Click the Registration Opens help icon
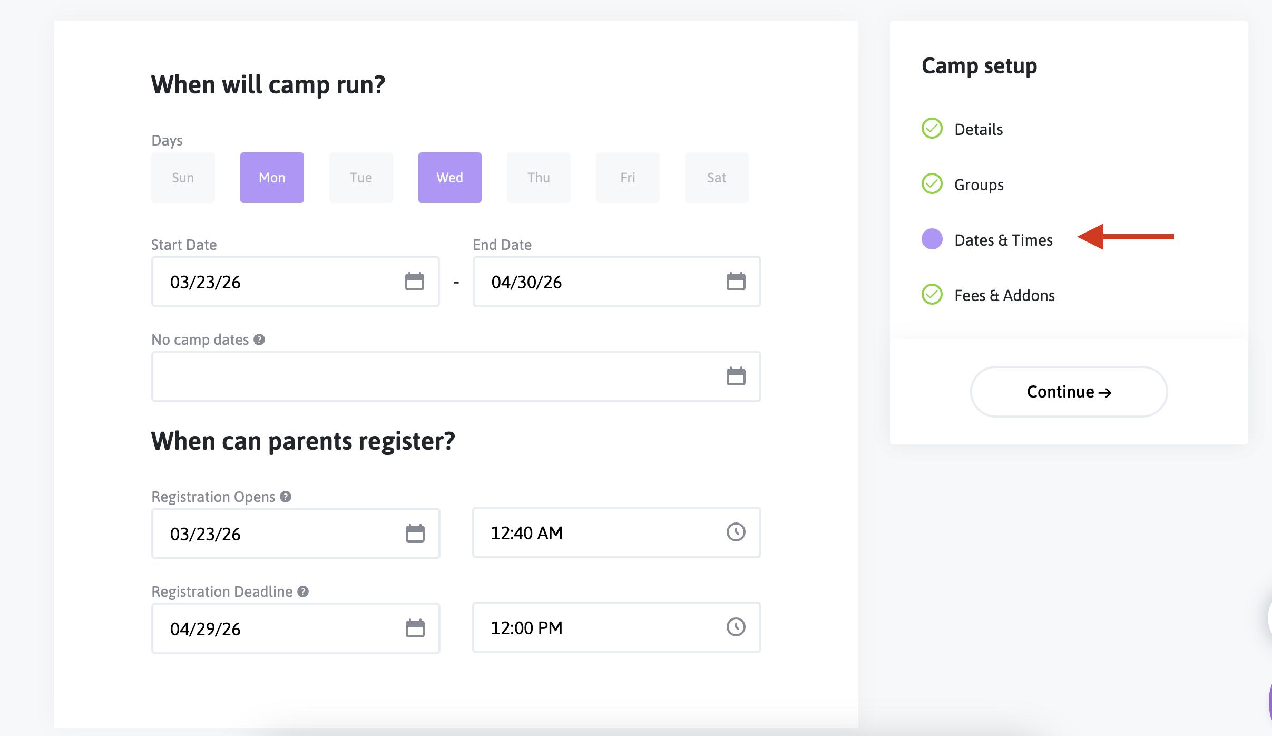1272x736 pixels. (x=286, y=497)
